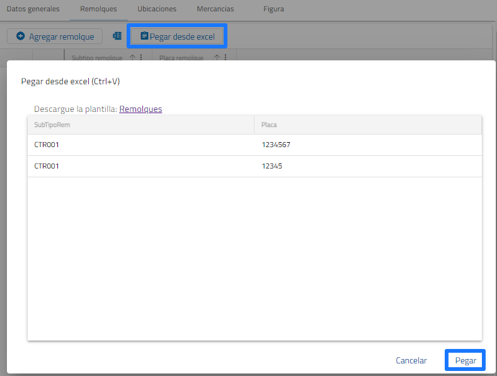This screenshot has width=497, height=376.
Task: Click the Excel export icon
Action: click(x=117, y=36)
